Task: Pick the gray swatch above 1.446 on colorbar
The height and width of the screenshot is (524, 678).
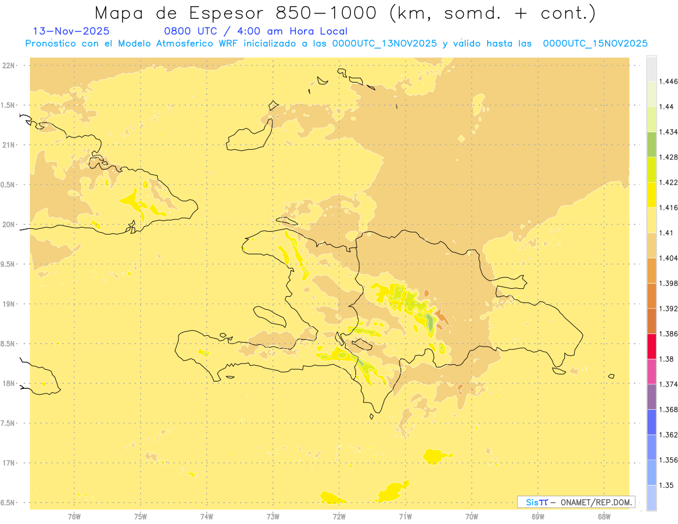Action: coord(651,68)
